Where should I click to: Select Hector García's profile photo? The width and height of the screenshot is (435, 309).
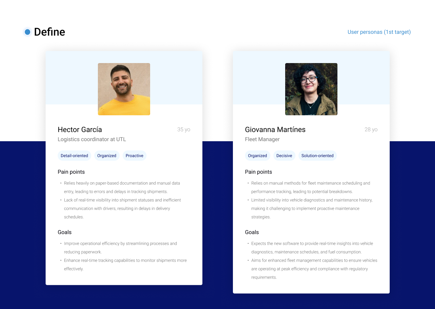[x=124, y=89]
